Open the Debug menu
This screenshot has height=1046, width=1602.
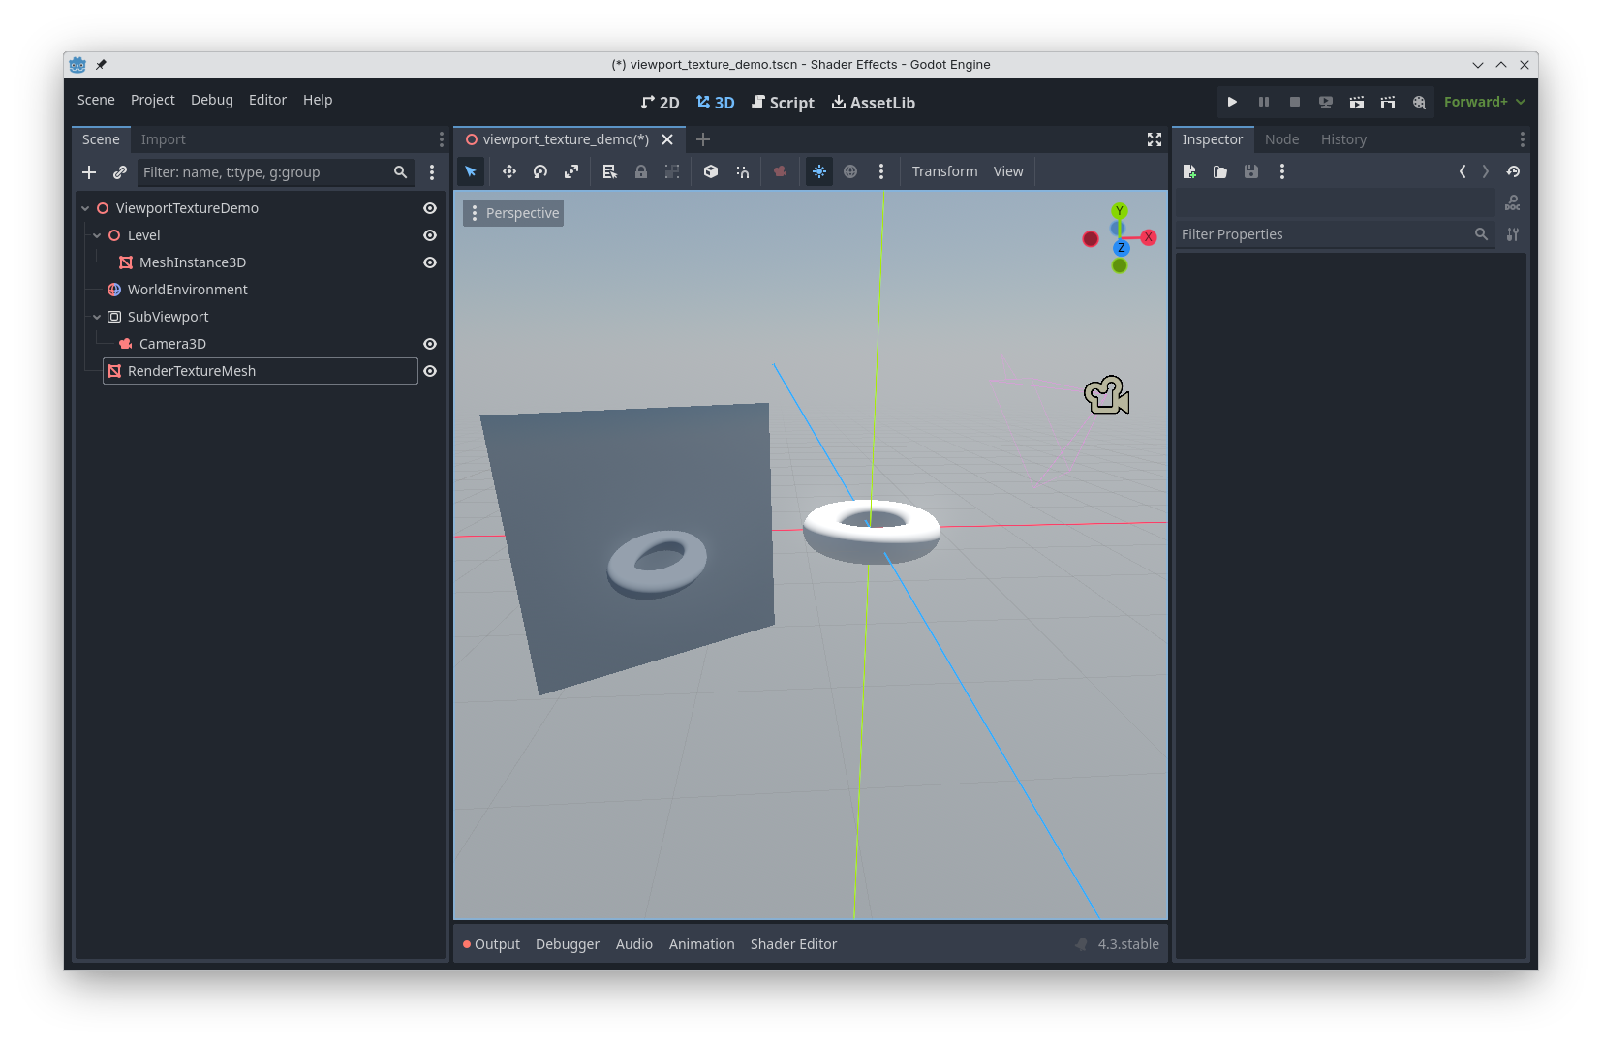[x=212, y=100]
